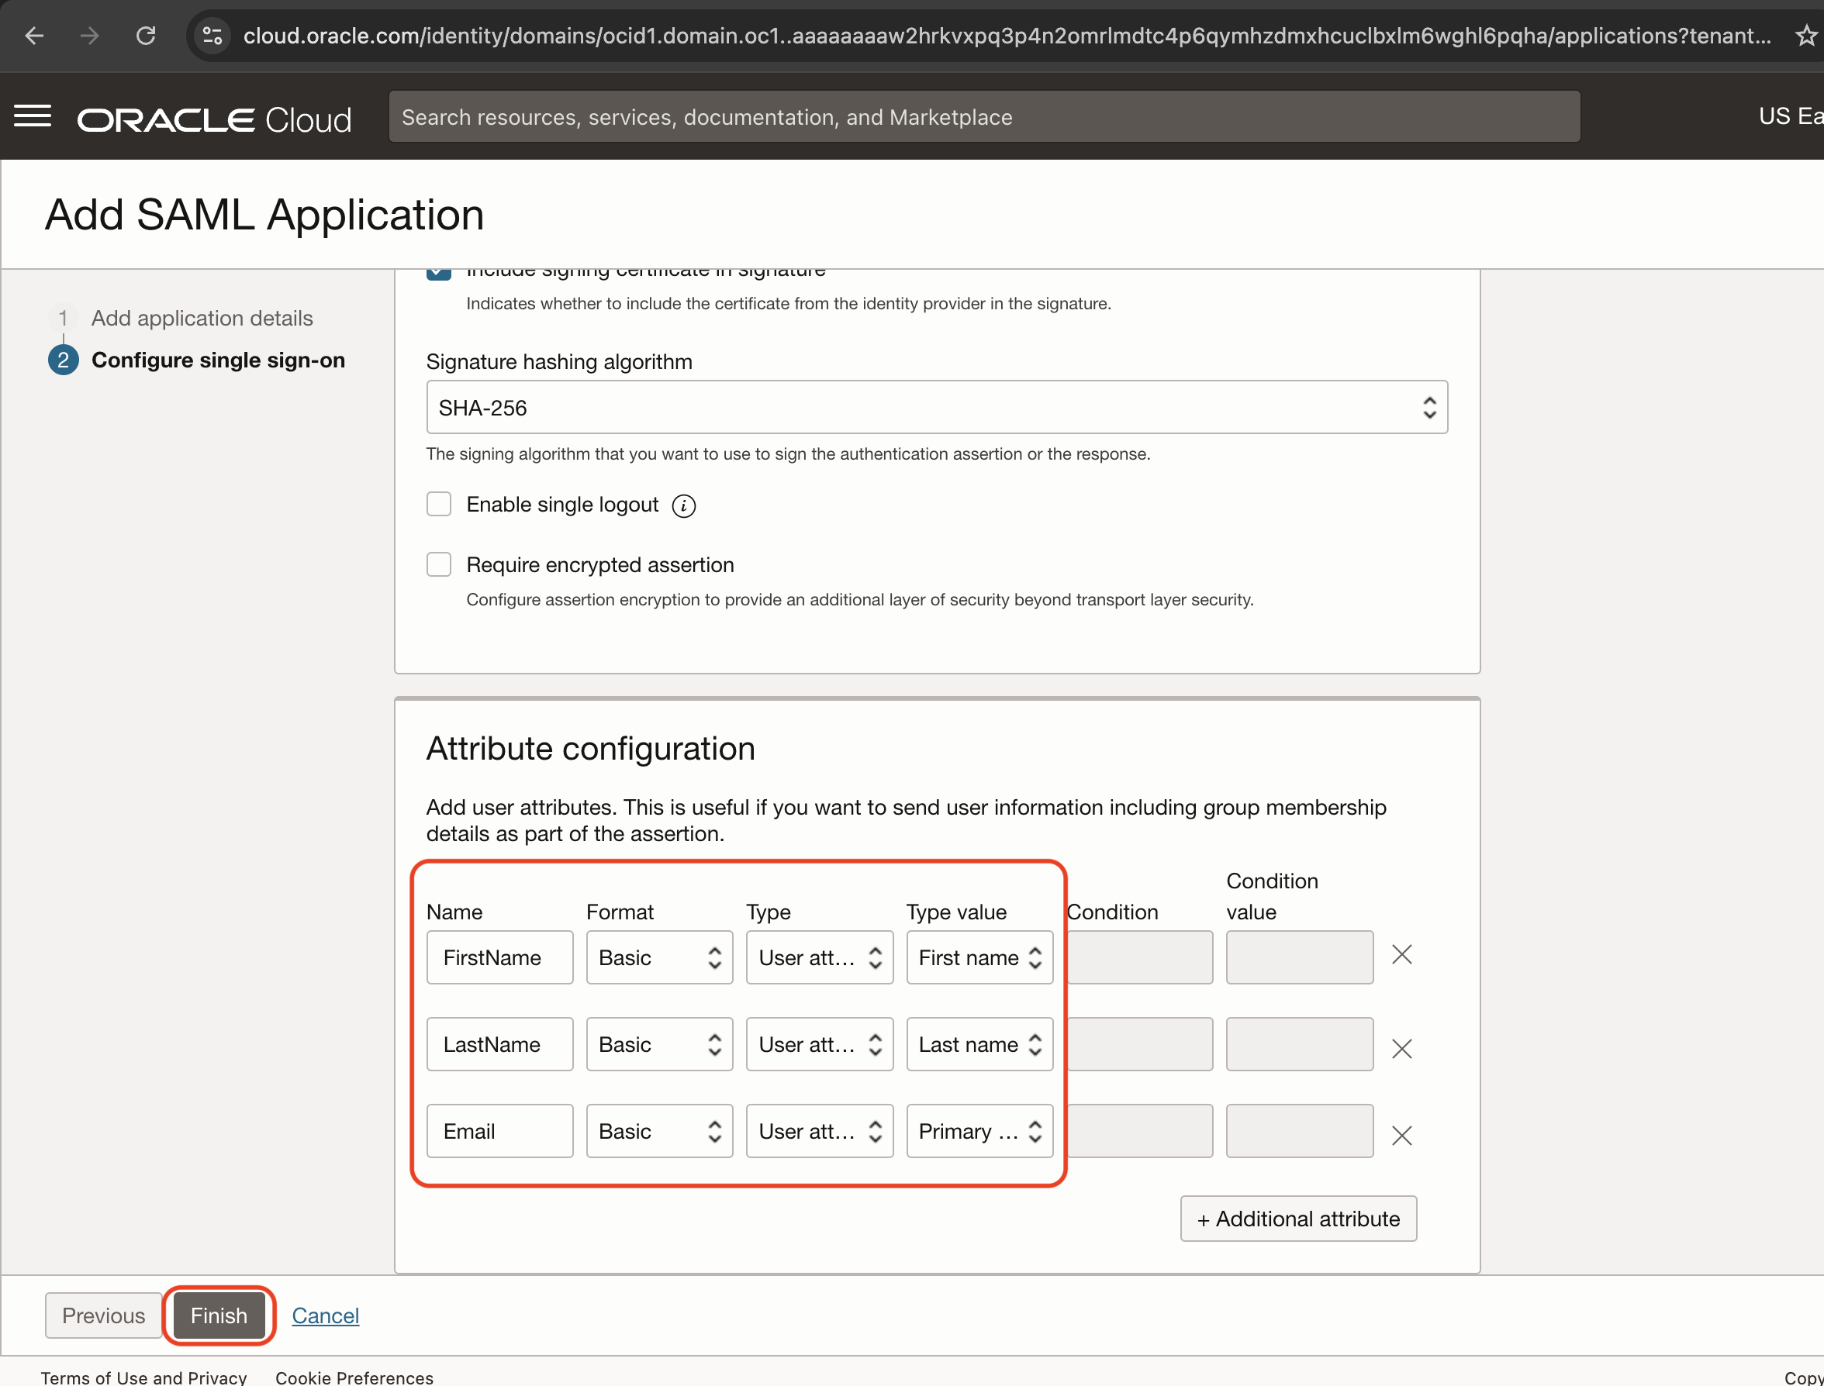Check Require encrypted assertion
The image size is (1824, 1386).
pos(439,564)
